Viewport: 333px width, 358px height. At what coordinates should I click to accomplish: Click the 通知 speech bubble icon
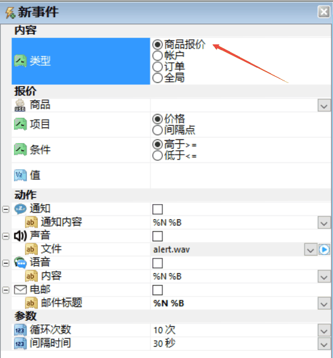click(x=20, y=208)
